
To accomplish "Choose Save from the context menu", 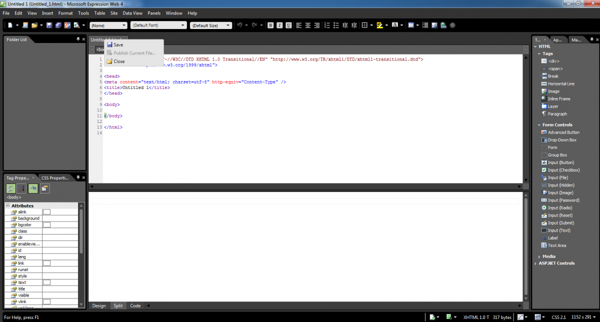I will pyautogui.click(x=133, y=45).
